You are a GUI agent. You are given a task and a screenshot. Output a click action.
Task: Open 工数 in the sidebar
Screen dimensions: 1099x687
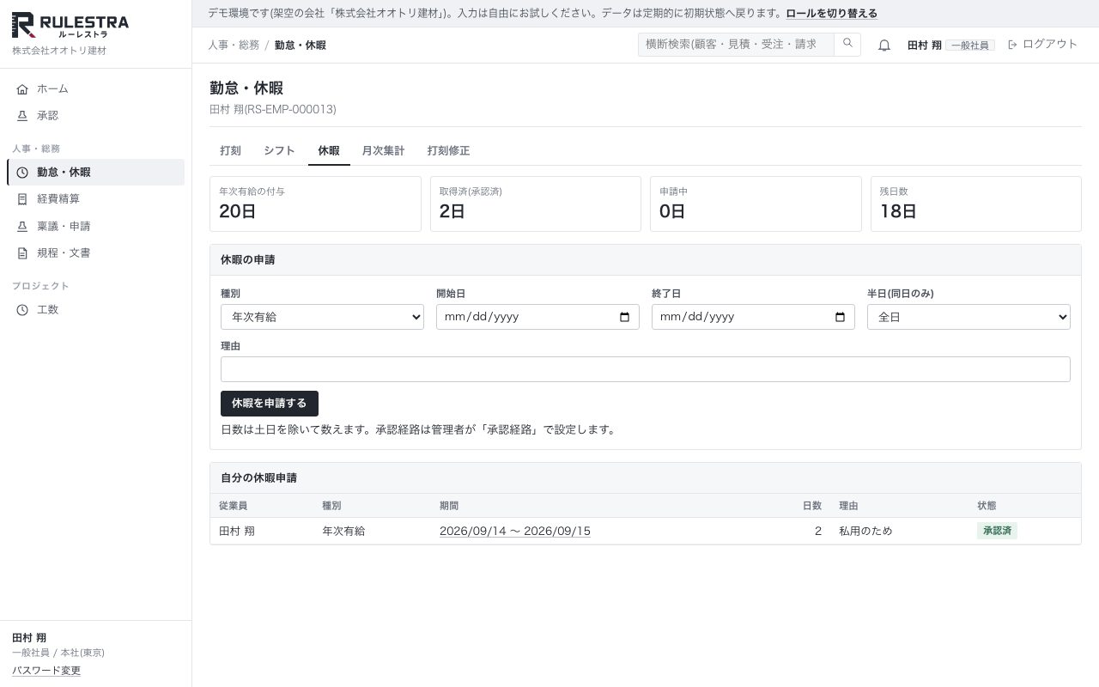pos(95,310)
